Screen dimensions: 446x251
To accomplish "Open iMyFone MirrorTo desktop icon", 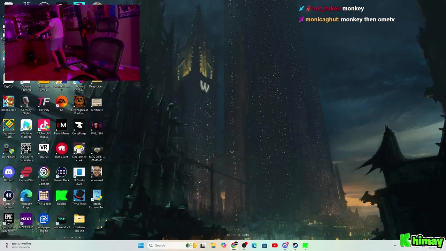I will pos(26,129).
